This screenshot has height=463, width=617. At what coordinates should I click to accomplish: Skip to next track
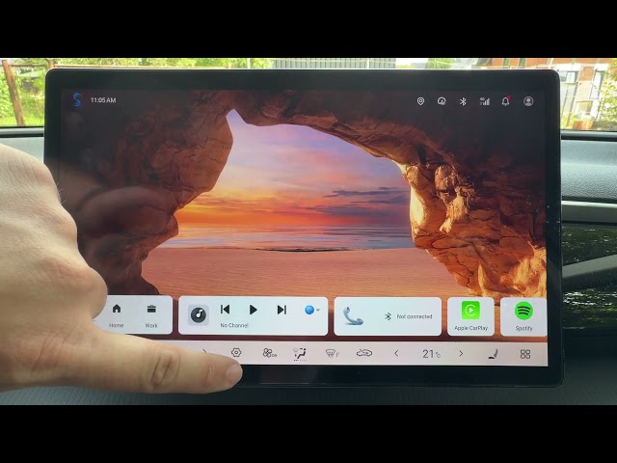click(x=282, y=310)
